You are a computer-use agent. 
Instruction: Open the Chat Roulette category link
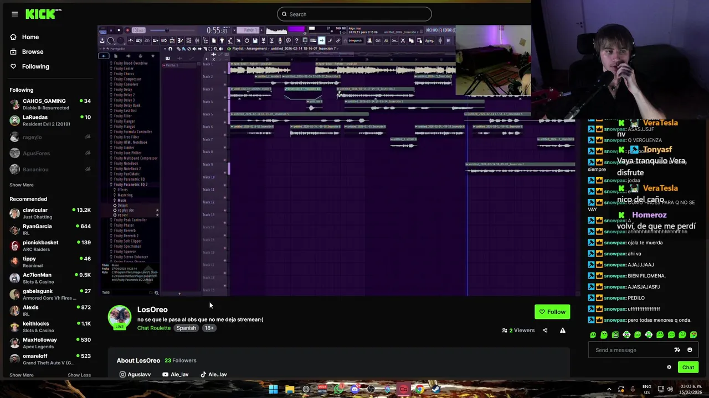[154, 328]
